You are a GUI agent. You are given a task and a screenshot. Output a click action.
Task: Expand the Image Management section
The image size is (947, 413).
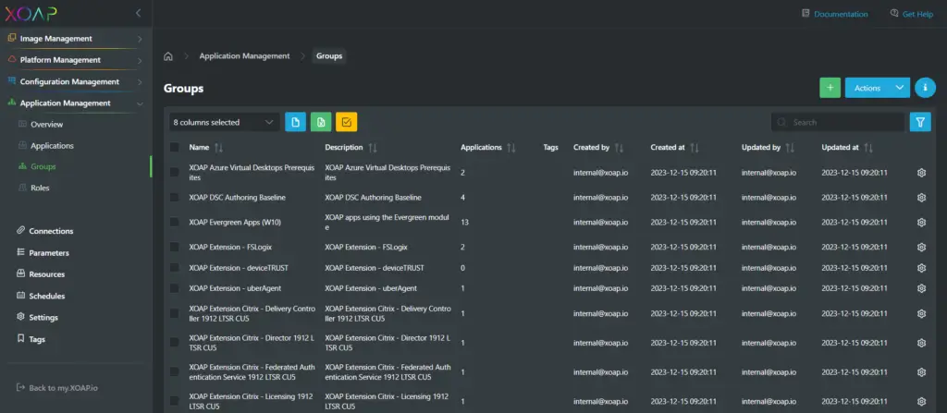(76, 38)
